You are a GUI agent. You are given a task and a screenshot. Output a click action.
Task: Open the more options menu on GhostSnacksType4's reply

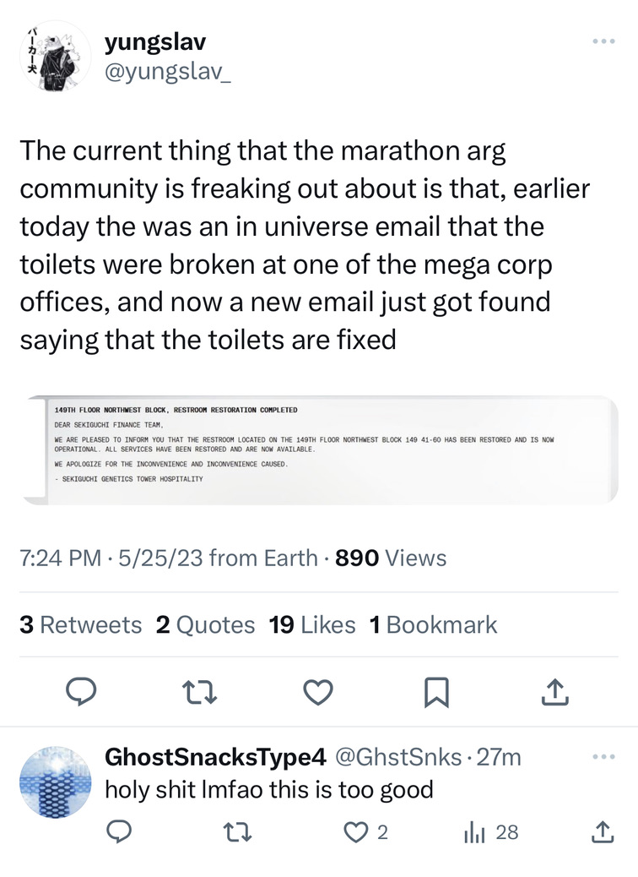(603, 757)
